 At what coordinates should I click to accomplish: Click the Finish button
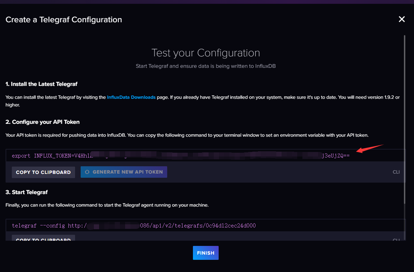[x=206, y=253]
